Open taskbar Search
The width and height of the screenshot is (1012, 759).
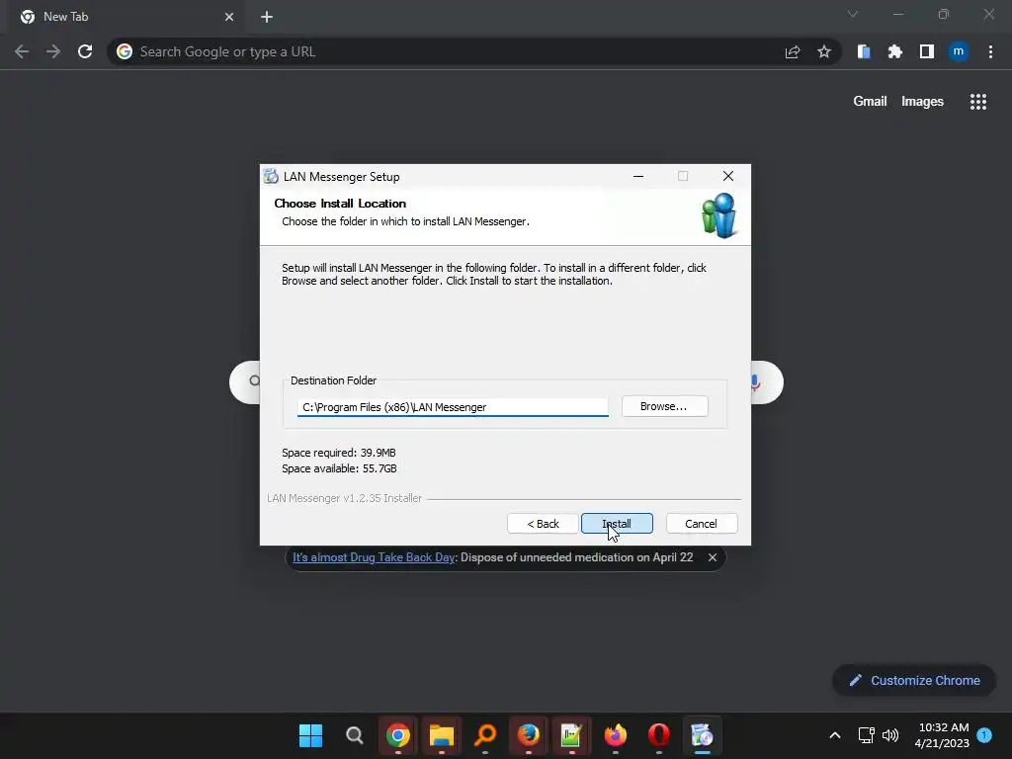coord(355,735)
